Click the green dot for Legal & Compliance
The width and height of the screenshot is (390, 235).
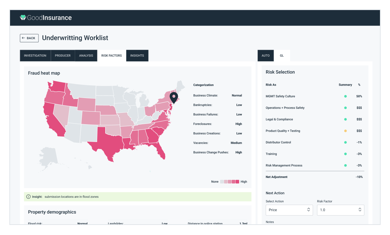coord(345,119)
